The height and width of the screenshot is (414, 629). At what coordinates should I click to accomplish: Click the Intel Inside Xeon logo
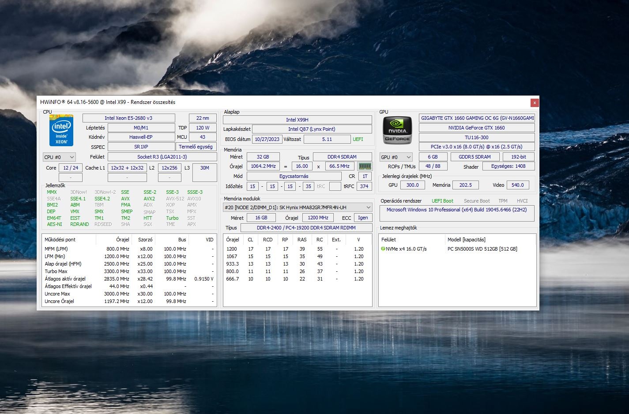coord(61,130)
